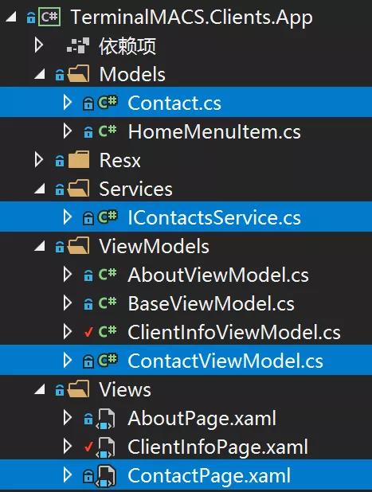
Task: Select the ViewModels folder label
Action: (154, 246)
